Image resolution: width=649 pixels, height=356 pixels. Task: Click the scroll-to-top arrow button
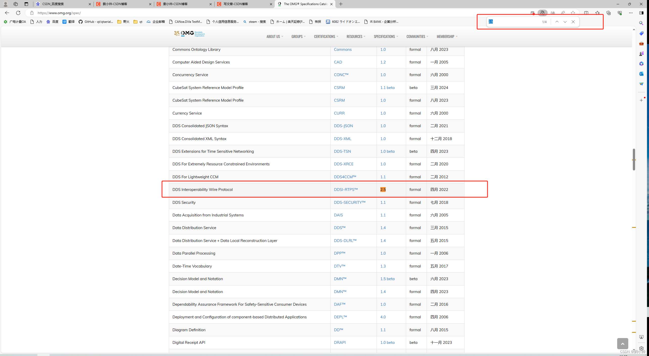622,344
